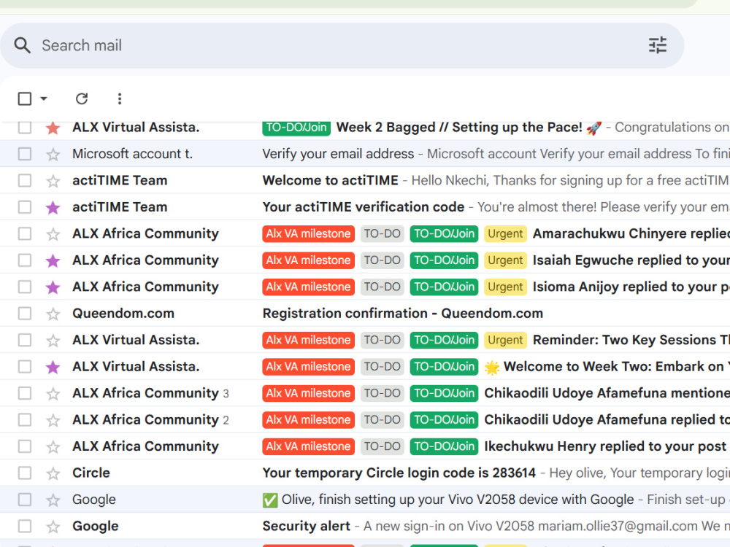Tick checkbox for Reminder: Two Key Sessions email
The height and width of the screenshot is (547, 730).
coord(25,340)
